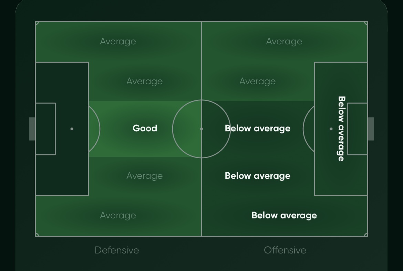403x271 pixels.
Task: Click "Below average" in the offensive central zone
Action: pyautogui.click(x=257, y=129)
